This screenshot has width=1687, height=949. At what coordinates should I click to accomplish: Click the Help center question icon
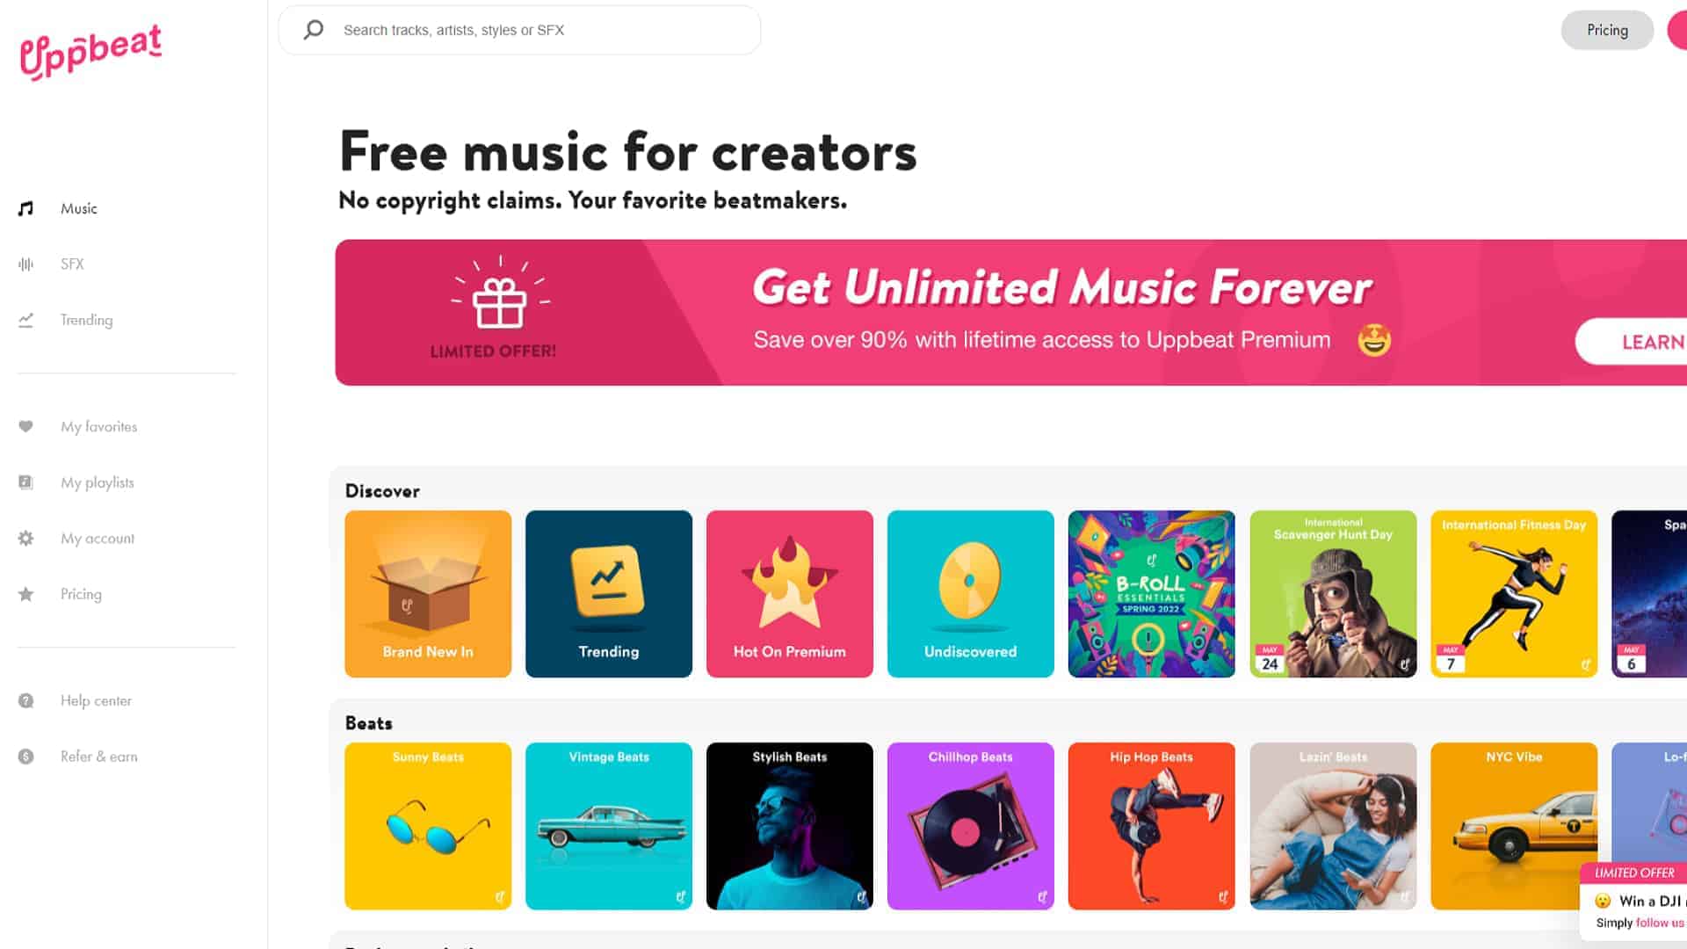click(x=26, y=700)
